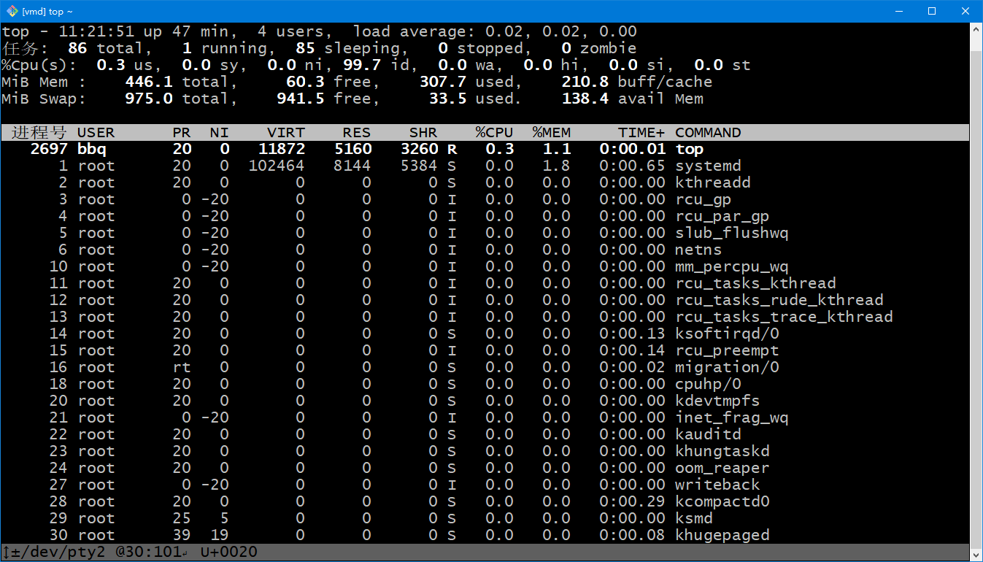The width and height of the screenshot is (983, 562).
Task: Click the COMMAND column header
Action: click(x=708, y=133)
